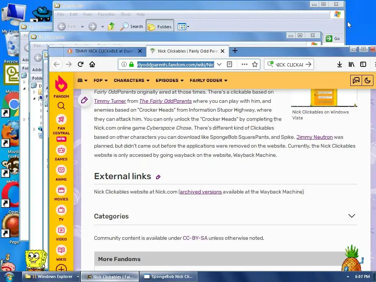Expand the FOP navigation menu
376x282 pixels.
click(x=101, y=80)
